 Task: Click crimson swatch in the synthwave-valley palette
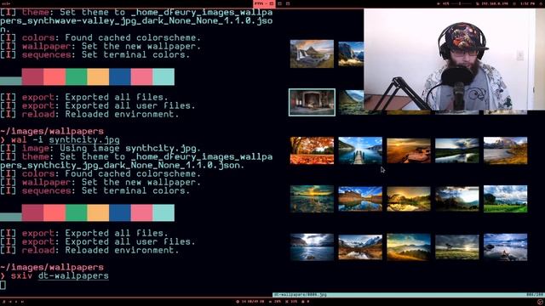click(32, 76)
